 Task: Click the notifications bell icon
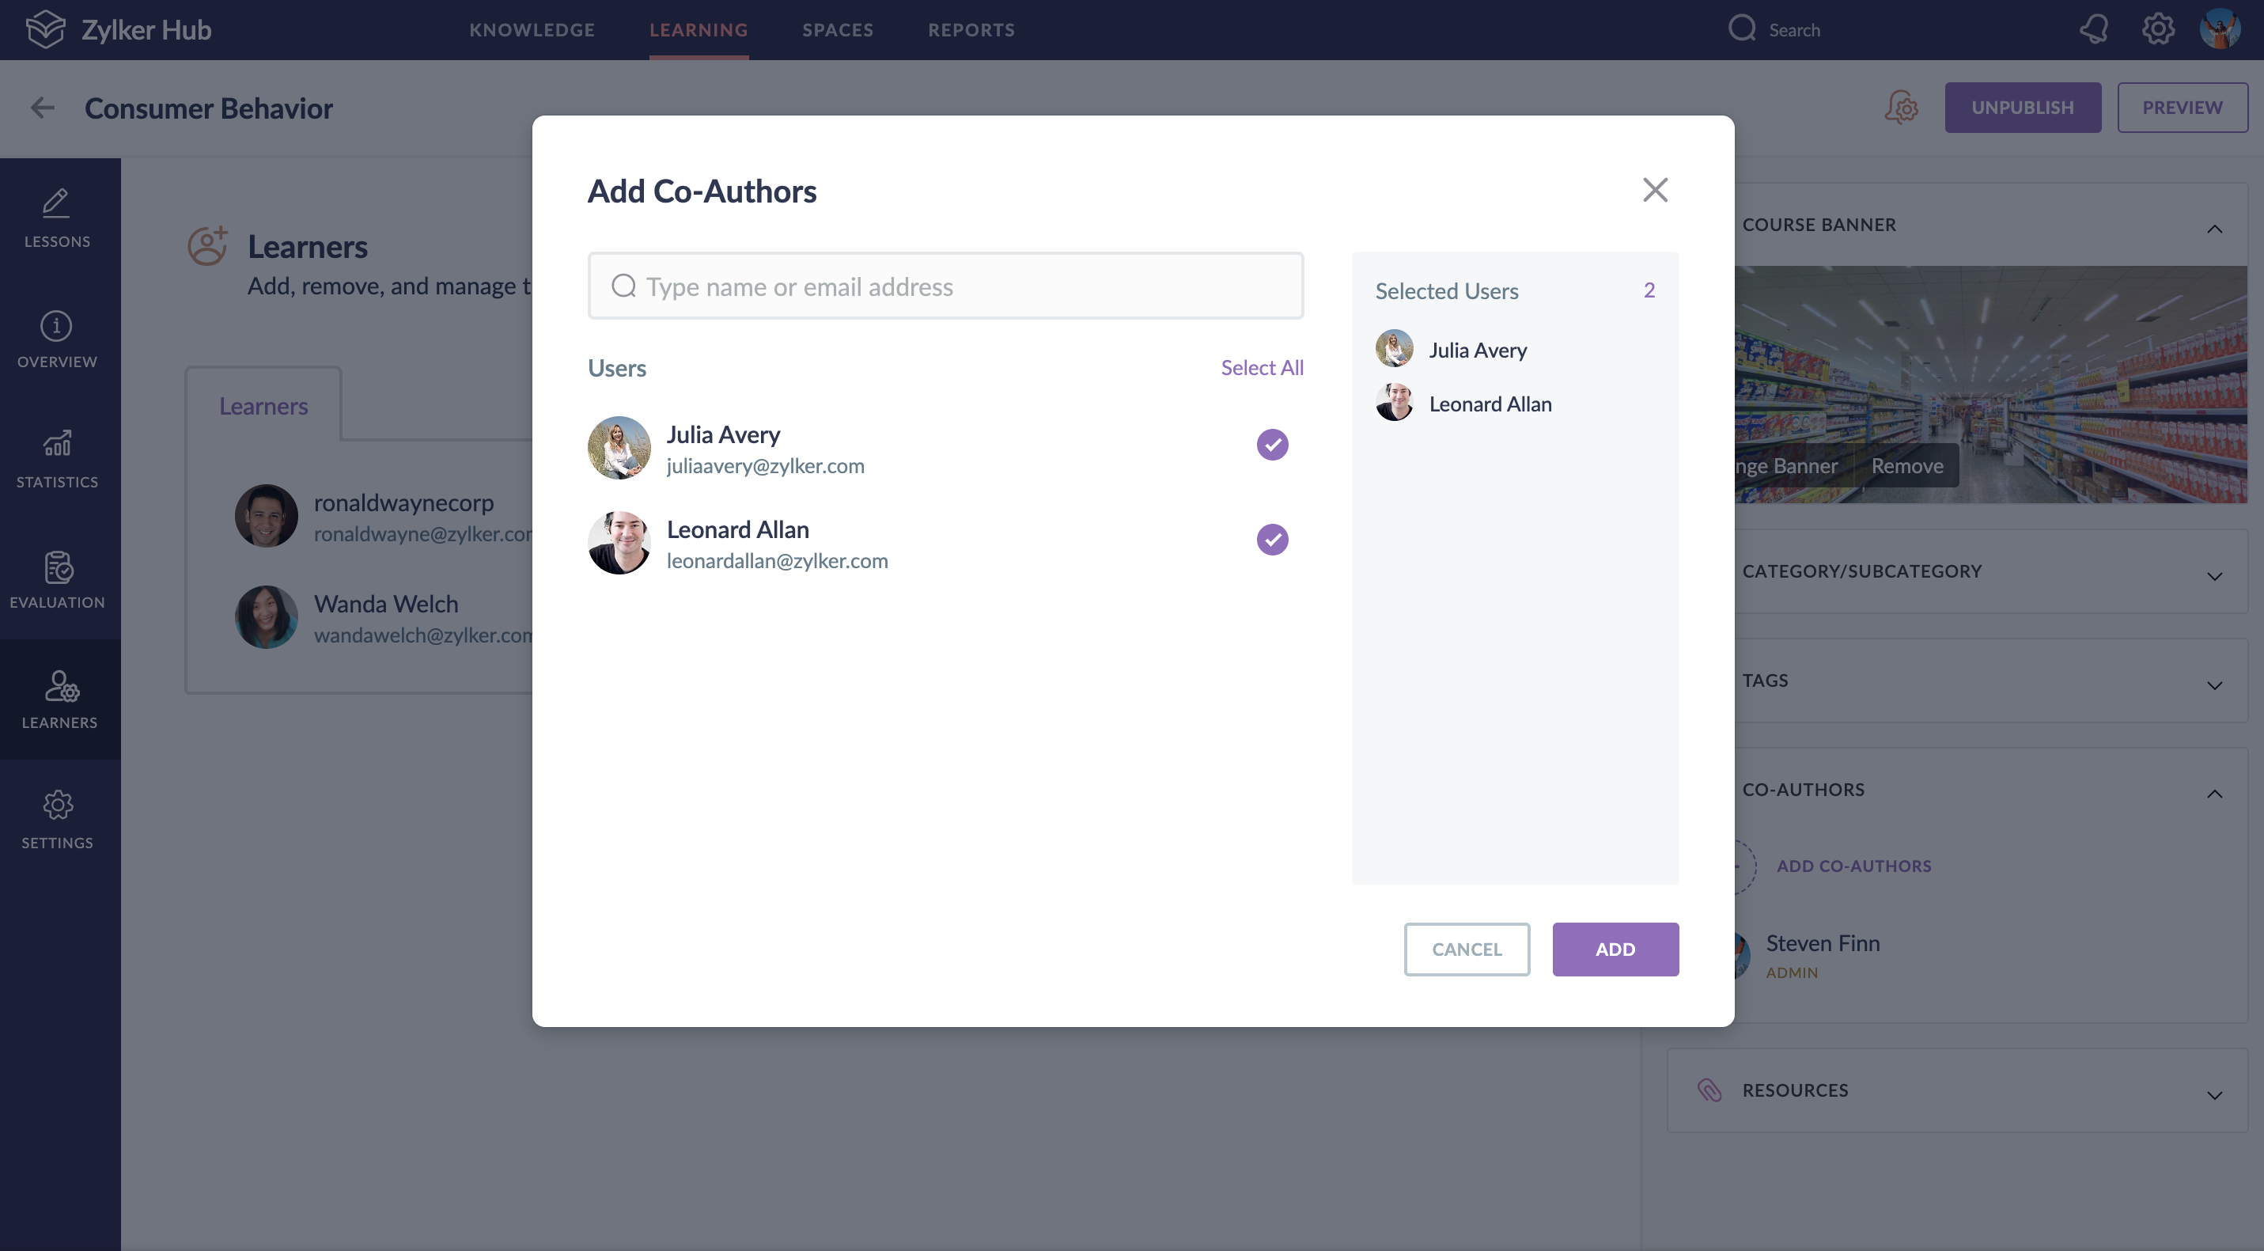pyautogui.click(x=2093, y=30)
